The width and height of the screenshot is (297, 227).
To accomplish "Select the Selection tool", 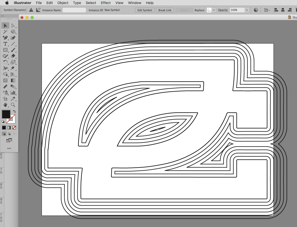I will [5, 25].
